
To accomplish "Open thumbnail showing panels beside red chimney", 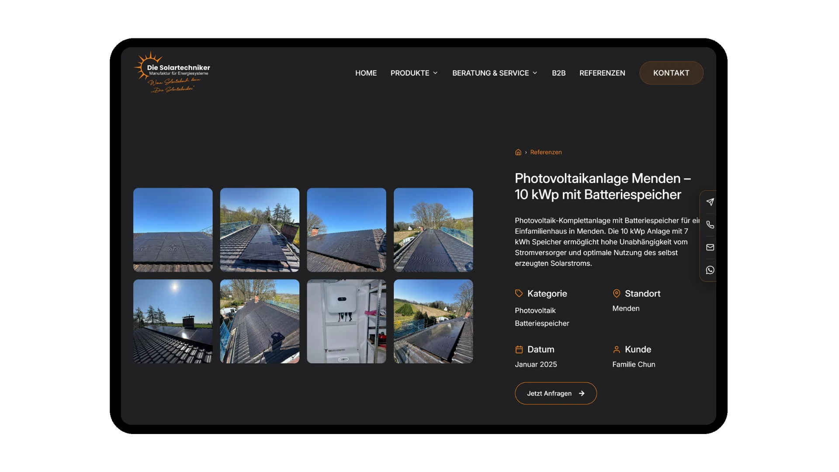I will pyautogui.click(x=347, y=230).
